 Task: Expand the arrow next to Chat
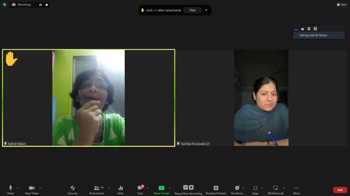[148, 188]
